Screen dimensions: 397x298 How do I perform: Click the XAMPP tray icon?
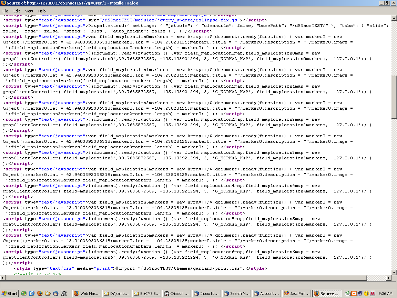pyautogui.click(x=355, y=294)
